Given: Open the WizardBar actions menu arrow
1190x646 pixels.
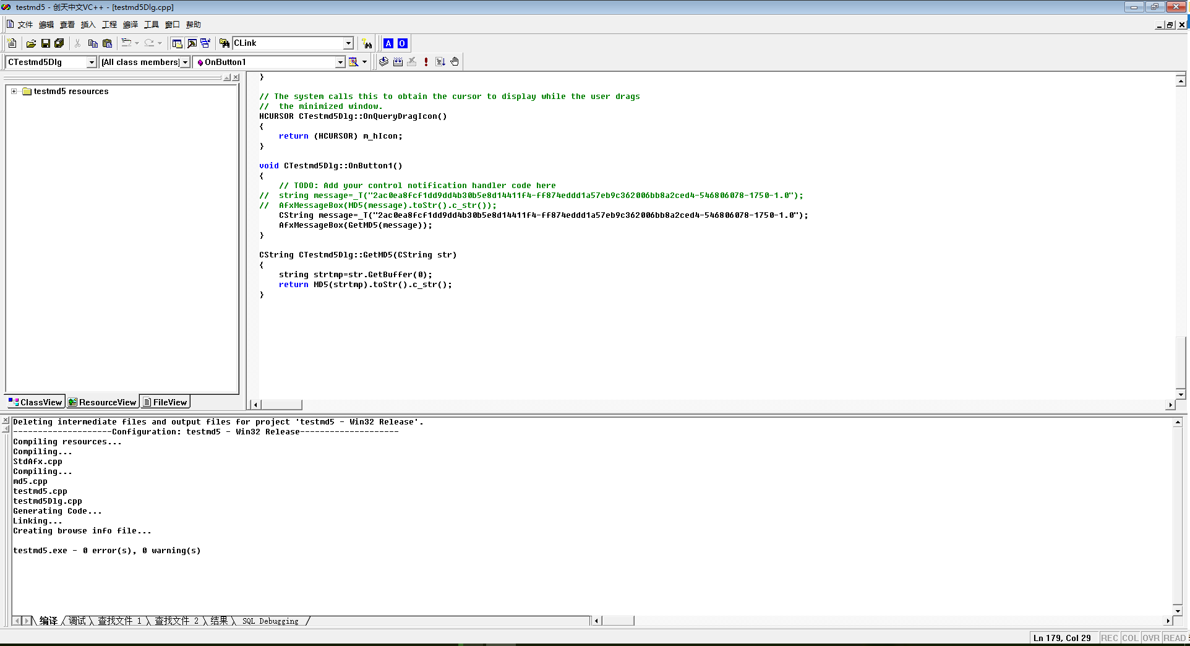Looking at the screenshot, I should click(364, 62).
